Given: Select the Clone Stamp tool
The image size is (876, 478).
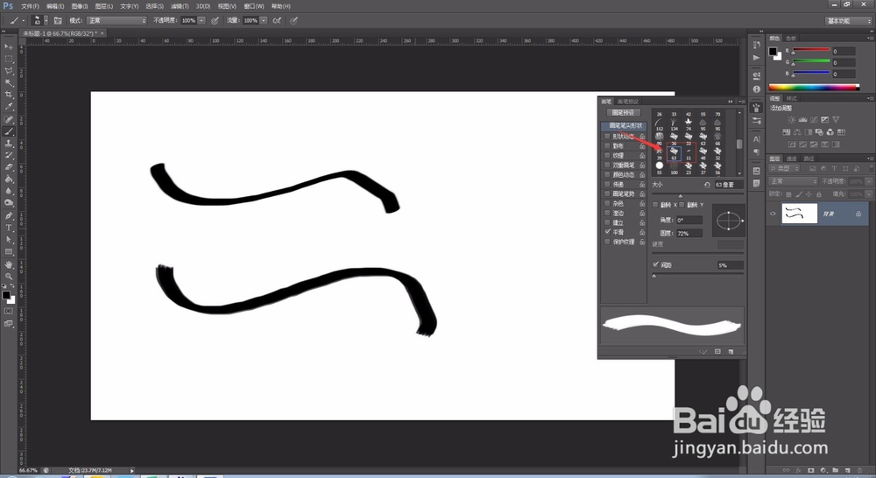Looking at the screenshot, I should pyautogui.click(x=9, y=144).
